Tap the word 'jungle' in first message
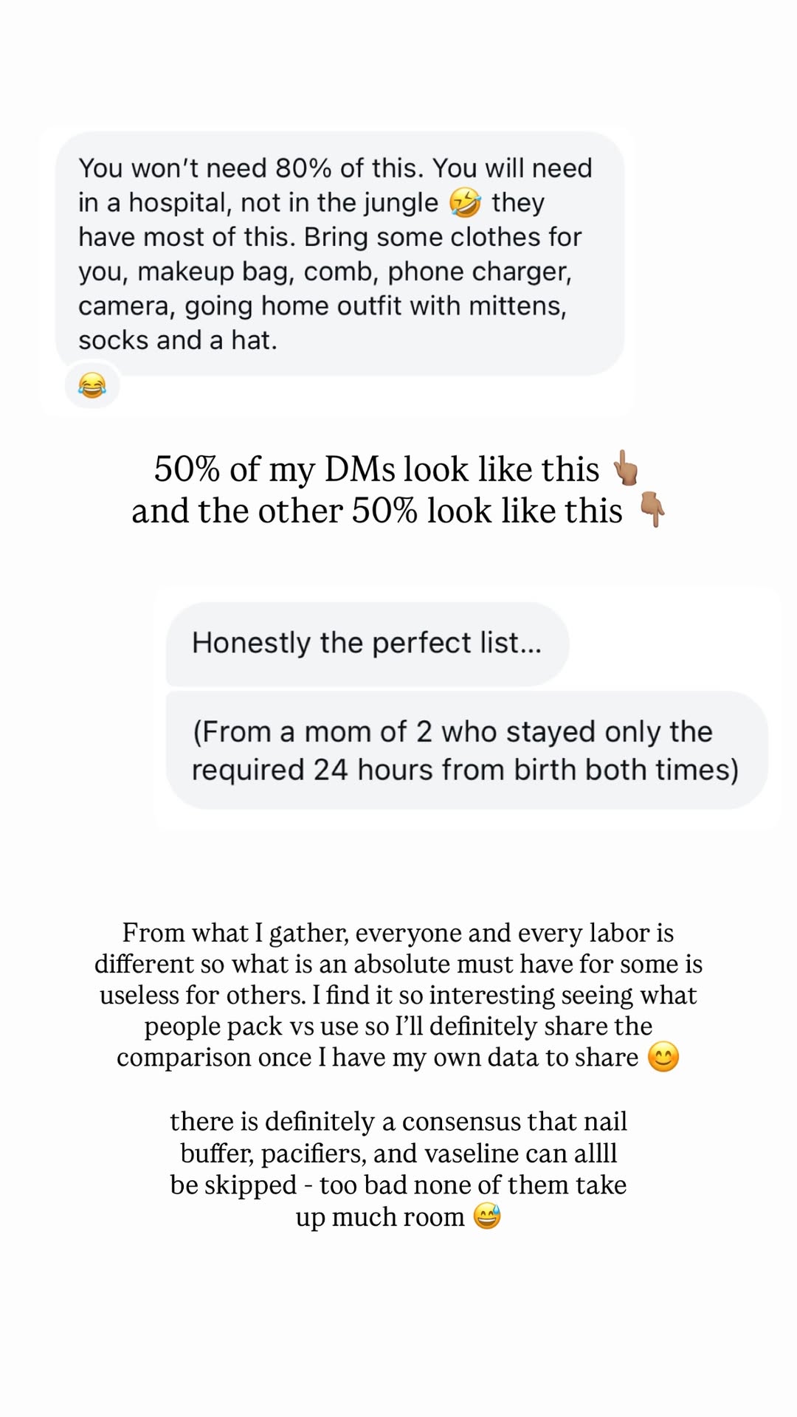 click(401, 203)
